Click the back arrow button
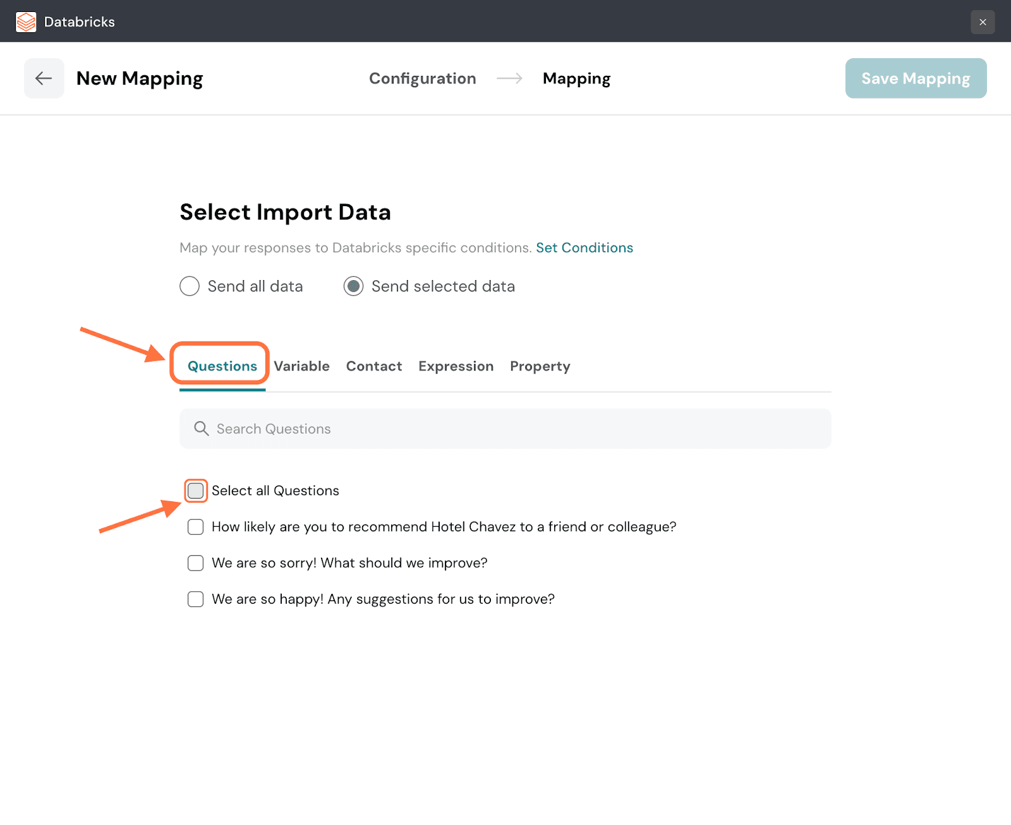The image size is (1011, 825). (x=44, y=78)
